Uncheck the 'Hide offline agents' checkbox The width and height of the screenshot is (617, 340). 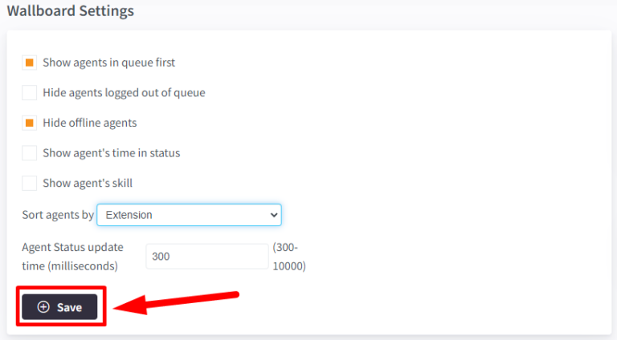(x=30, y=123)
